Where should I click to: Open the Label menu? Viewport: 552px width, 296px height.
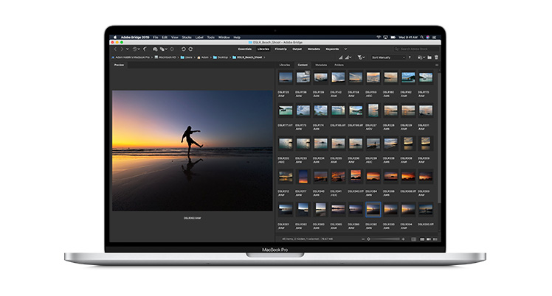pos(199,38)
